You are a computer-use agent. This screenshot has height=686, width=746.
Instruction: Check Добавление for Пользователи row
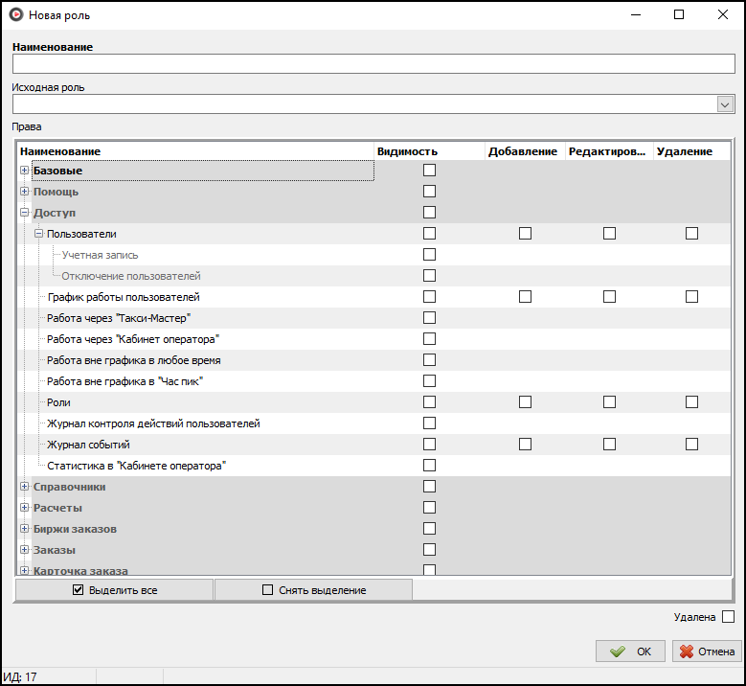[x=525, y=234]
